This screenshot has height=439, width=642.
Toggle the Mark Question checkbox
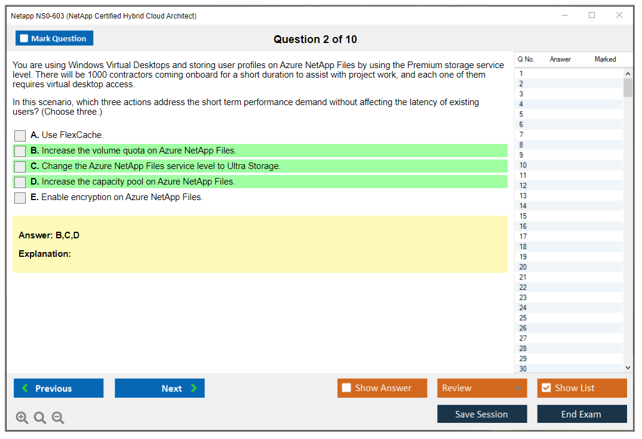point(24,38)
